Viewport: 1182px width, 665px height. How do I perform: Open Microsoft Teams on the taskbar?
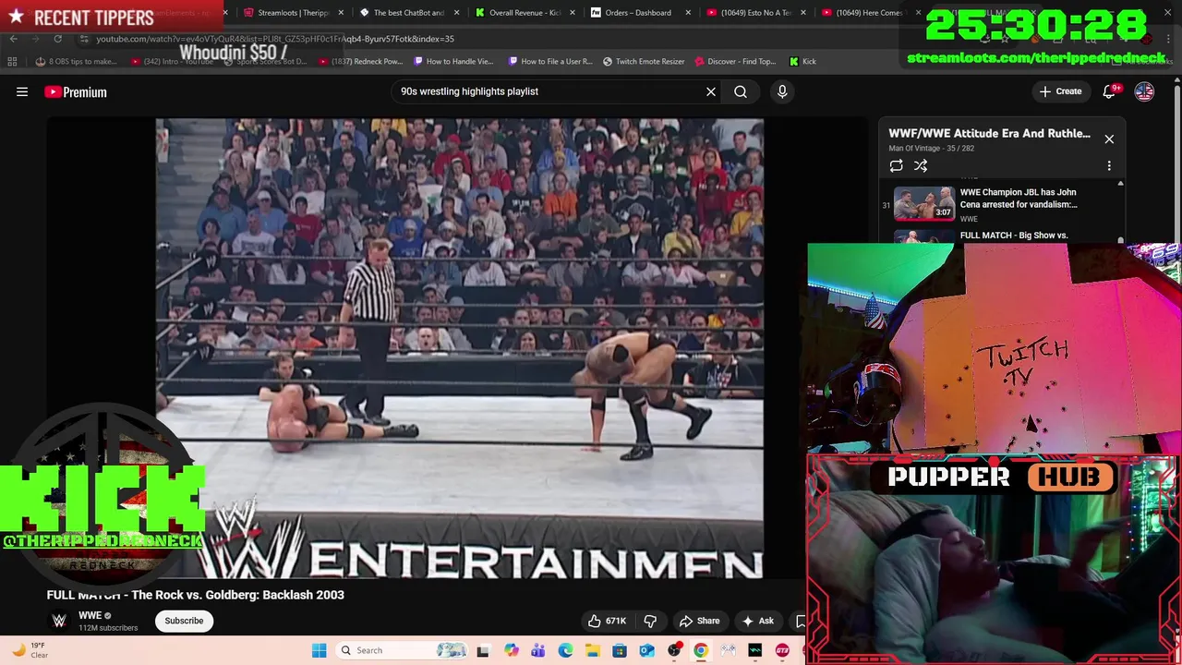(x=537, y=650)
